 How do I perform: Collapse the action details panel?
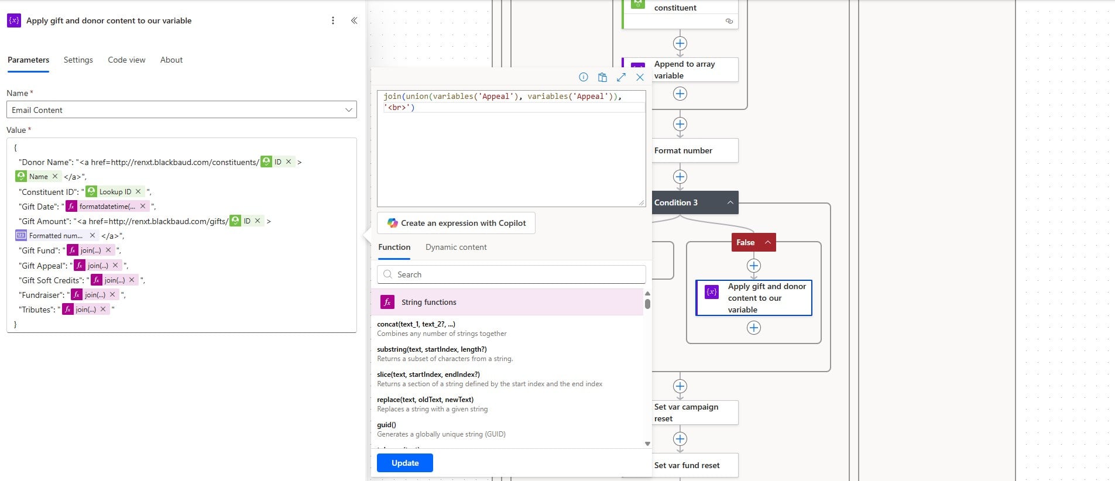click(354, 20)
